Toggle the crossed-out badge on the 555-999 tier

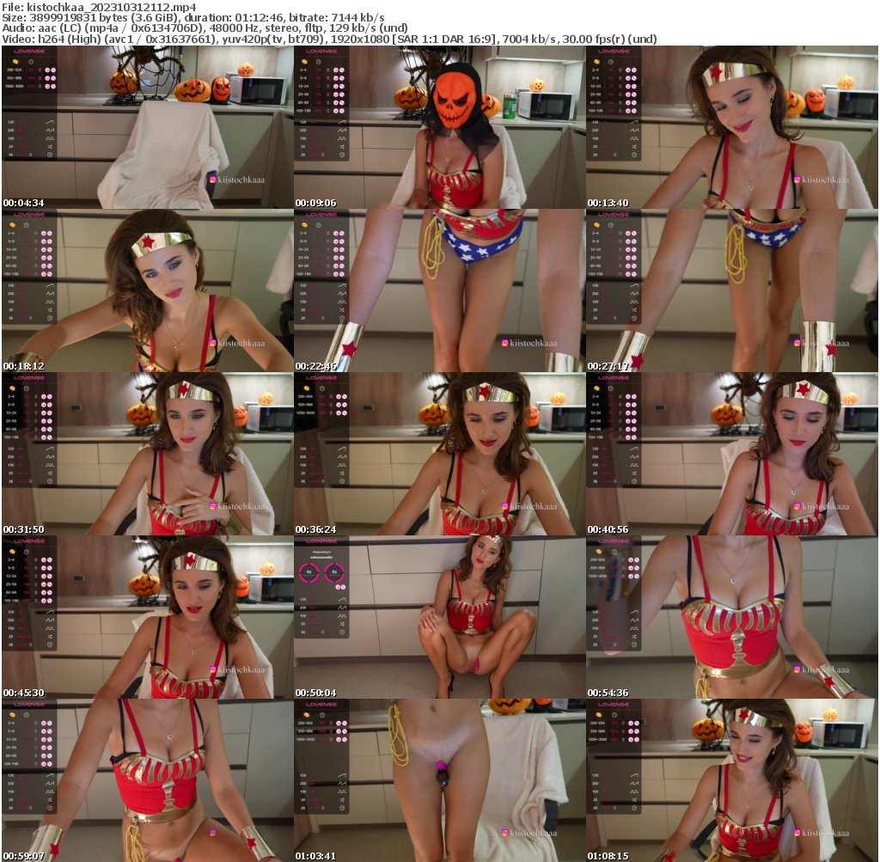coord(53,78)
